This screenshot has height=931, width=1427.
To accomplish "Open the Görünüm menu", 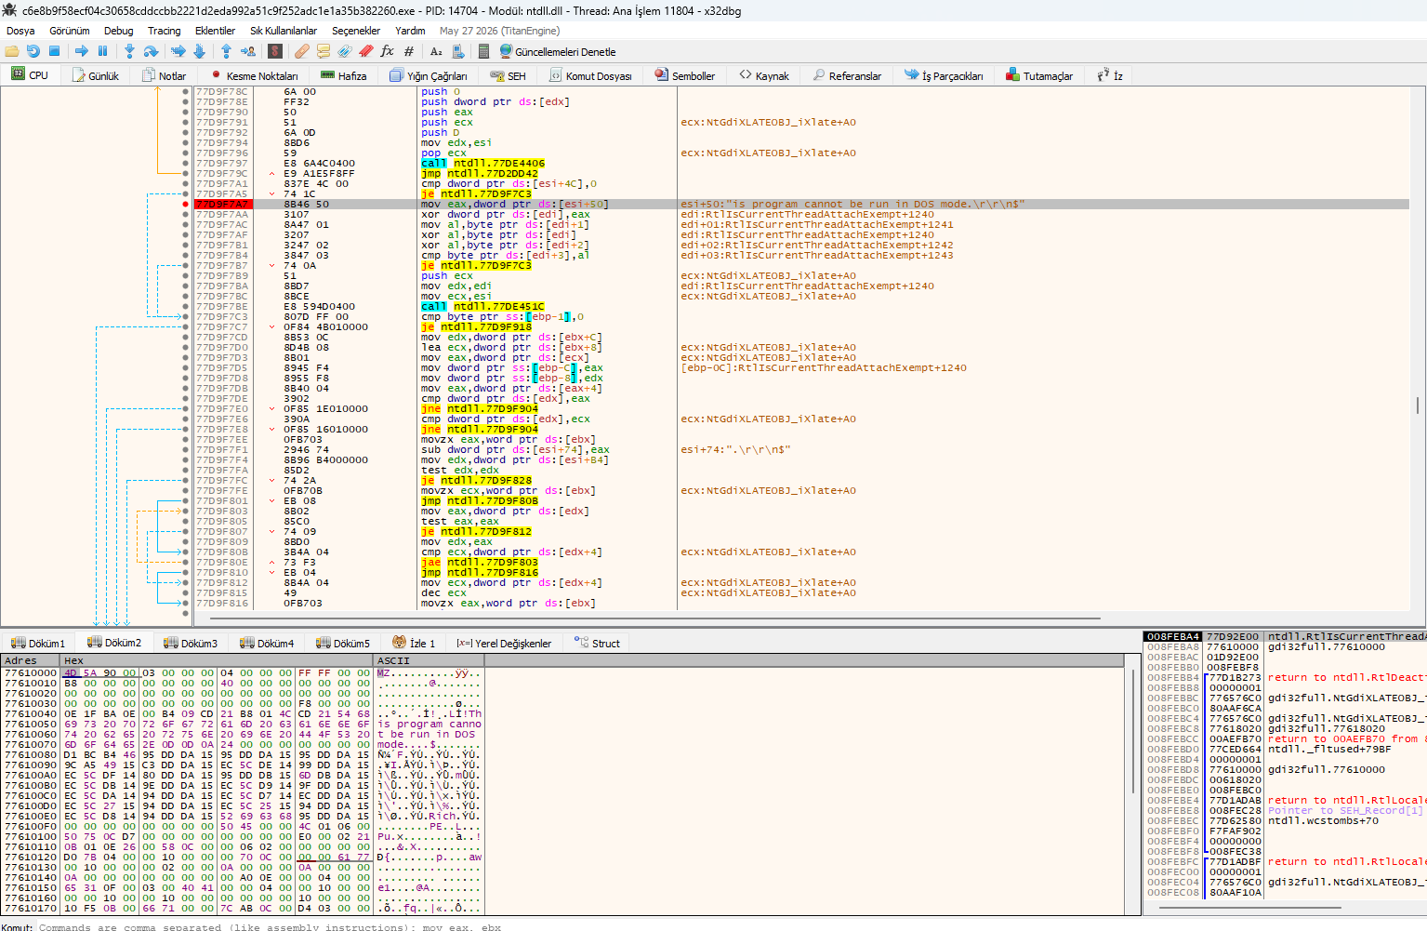I will [x=70, y=31].
